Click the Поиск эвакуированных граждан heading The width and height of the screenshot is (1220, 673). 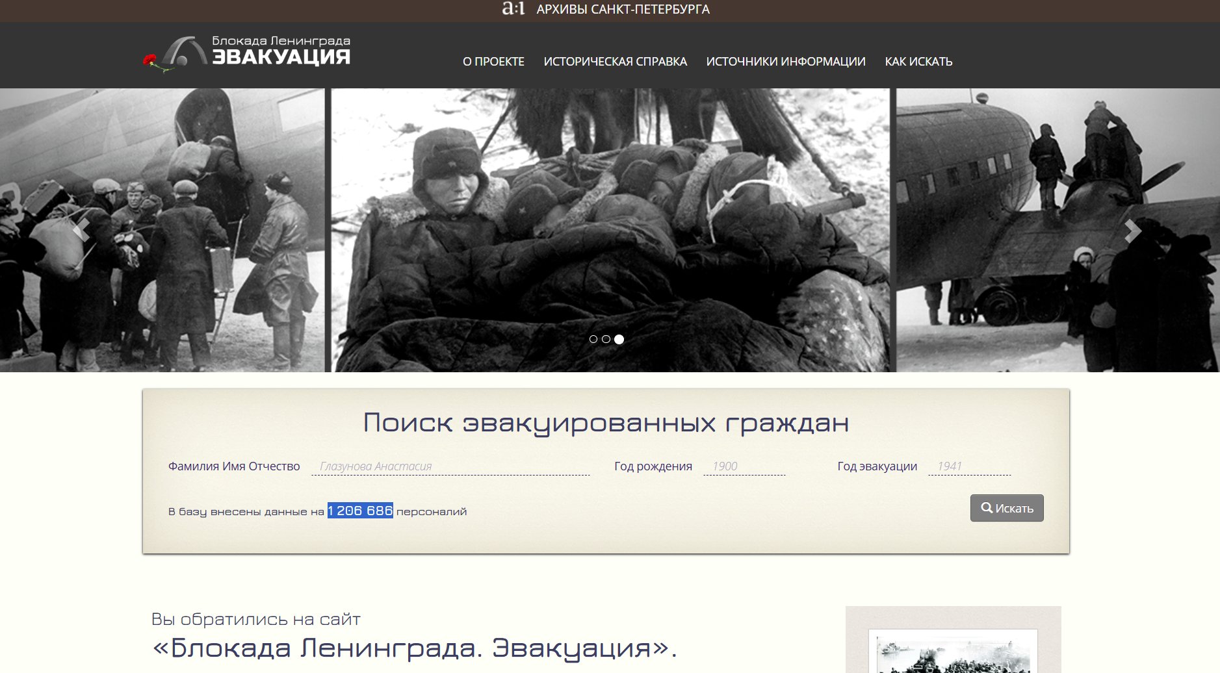(606, 423)
